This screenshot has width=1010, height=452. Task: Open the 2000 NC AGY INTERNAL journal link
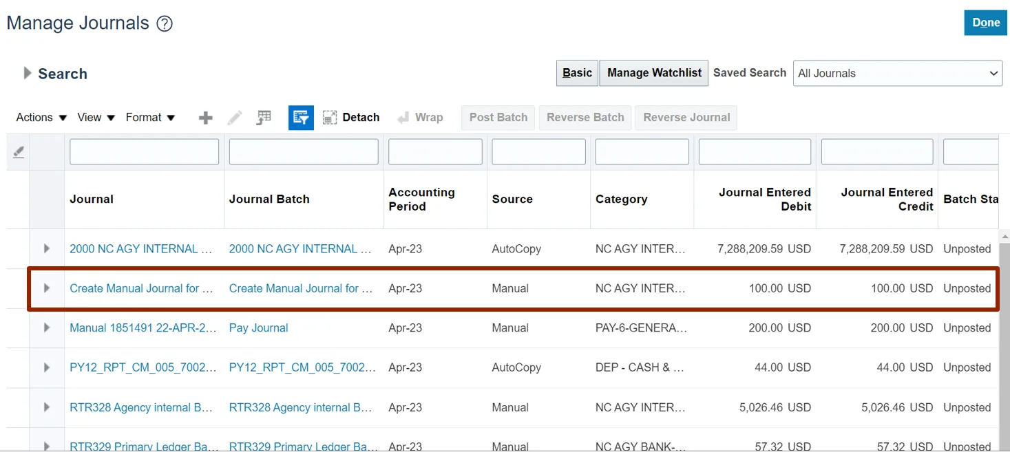(x=140, y=249)
